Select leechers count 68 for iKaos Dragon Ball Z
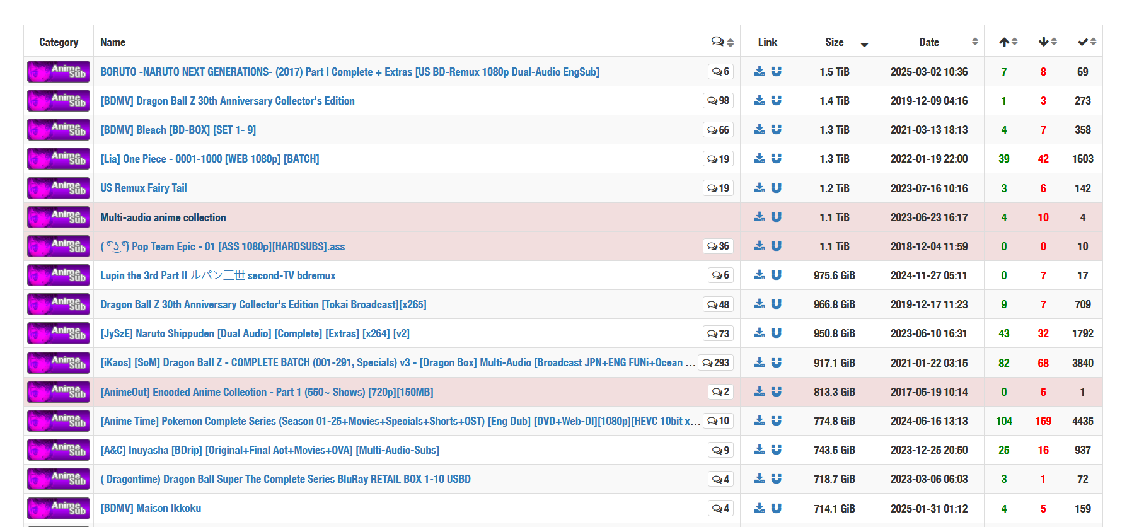 [x=1043, y=363]
